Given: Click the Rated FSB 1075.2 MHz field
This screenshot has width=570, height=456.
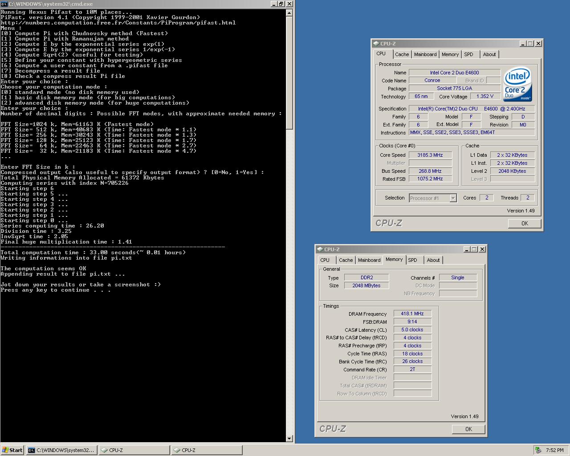Looking at the screenshot, I should pos(430,179).
